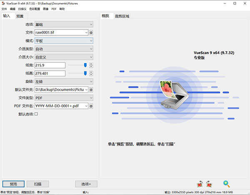Open the PDF menu in menu bar
The height and width of the screenshot is (195, 250).
pyautogui.click(x=54, y=9)
